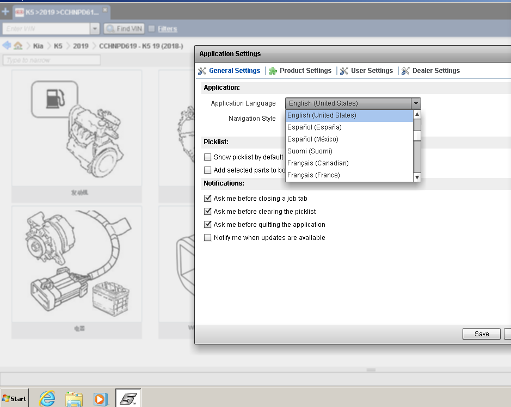Save the application settings

[482, 334]
